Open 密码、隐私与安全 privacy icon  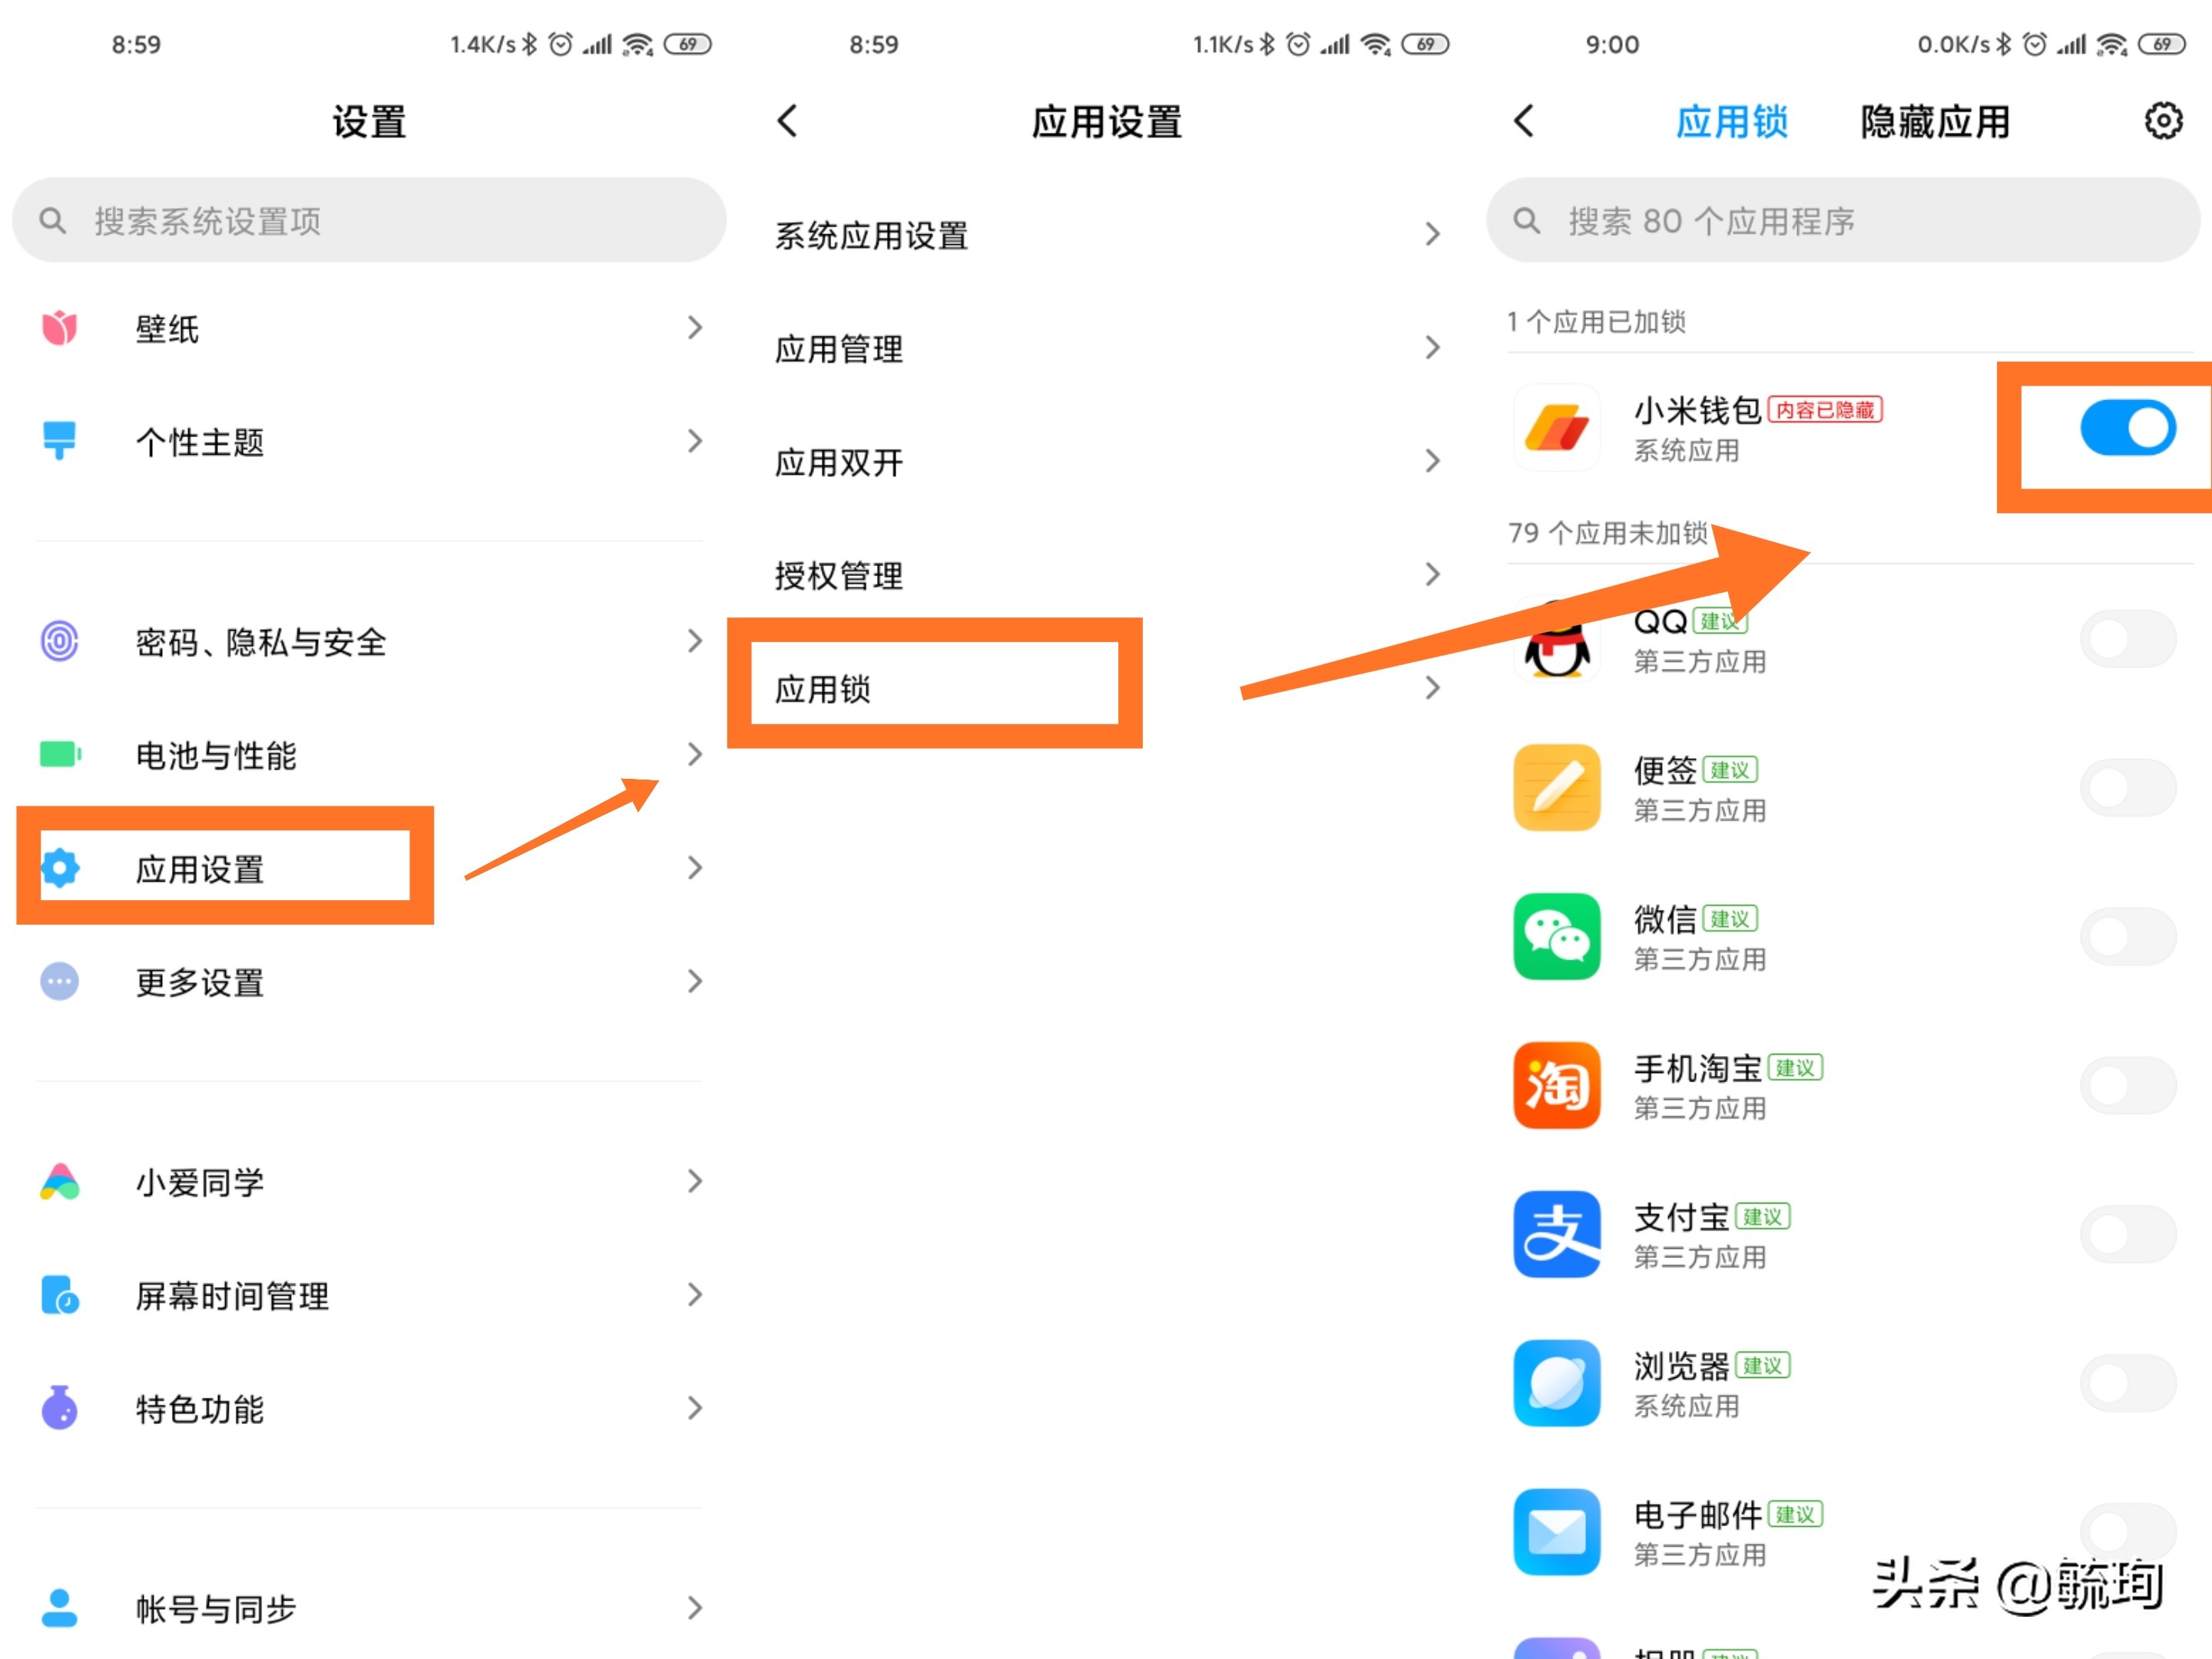[x=59, y=643]
